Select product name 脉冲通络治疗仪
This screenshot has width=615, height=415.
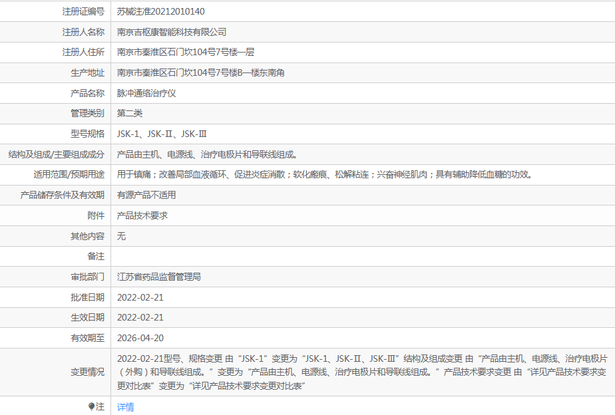point(146,93)
